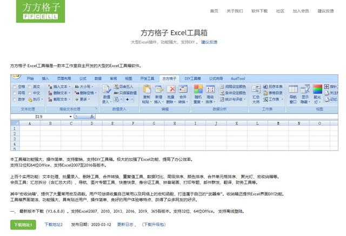
Task: Click the 聚光灯 rainbow icon
Action: pos(317,89)
